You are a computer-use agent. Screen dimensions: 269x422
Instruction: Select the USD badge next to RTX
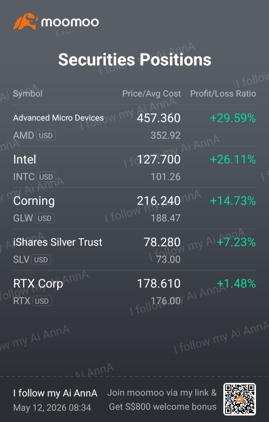tap(42, 301)
